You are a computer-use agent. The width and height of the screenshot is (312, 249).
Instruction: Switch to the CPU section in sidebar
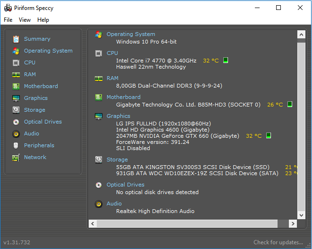(x=30, y=62)
